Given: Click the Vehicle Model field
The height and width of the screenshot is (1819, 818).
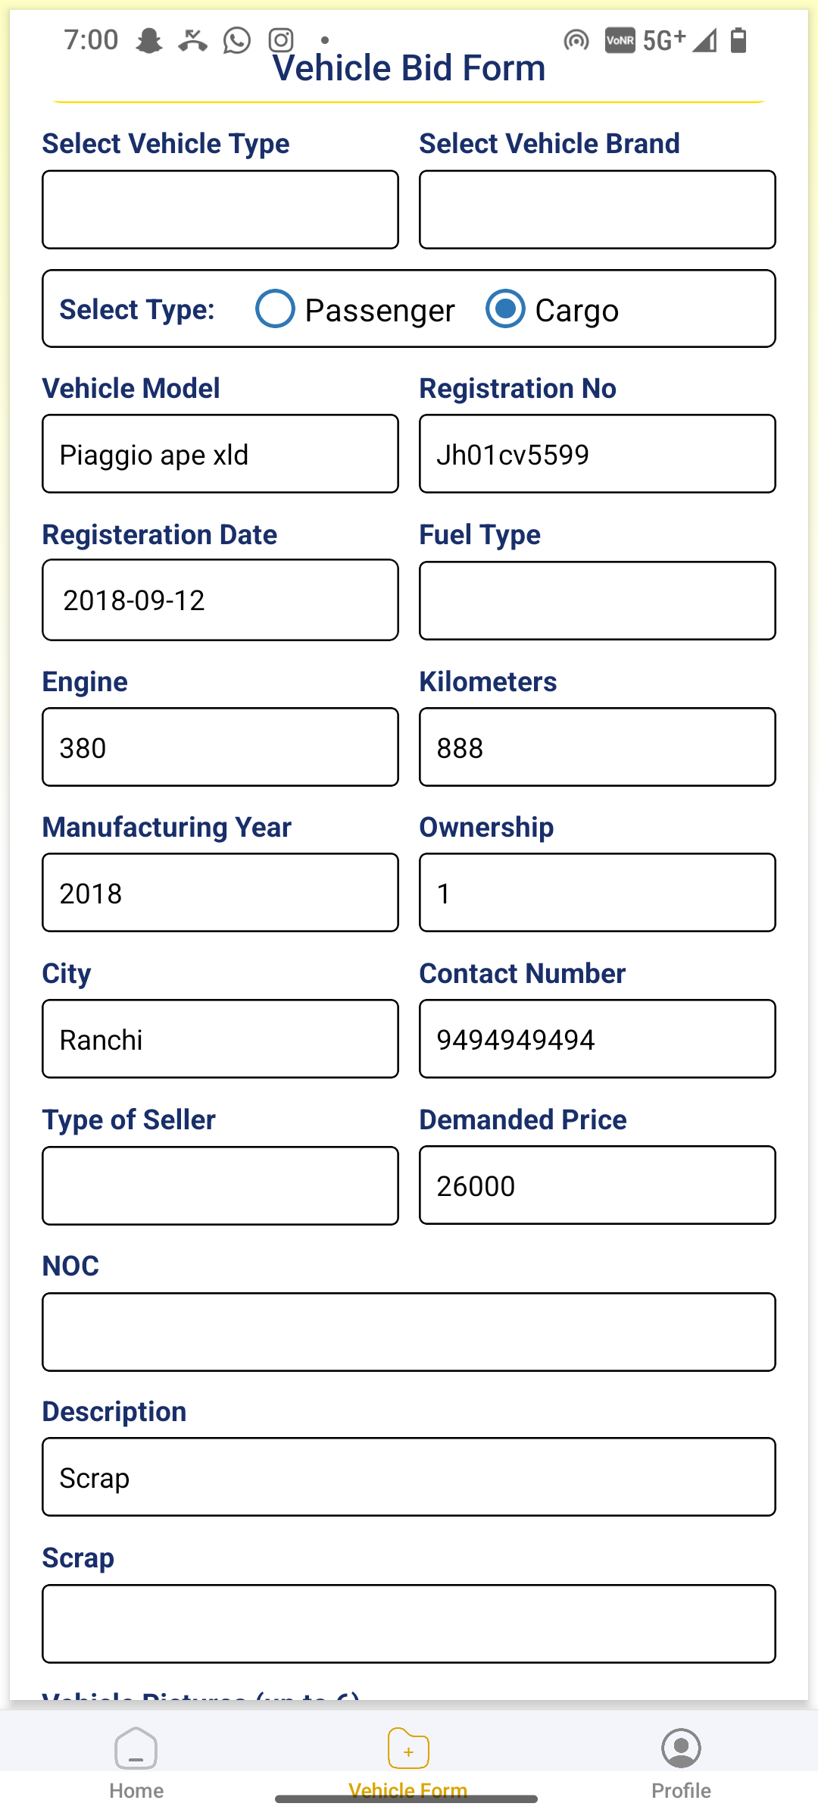Looking at the screenshot, I should click(220, 454).
